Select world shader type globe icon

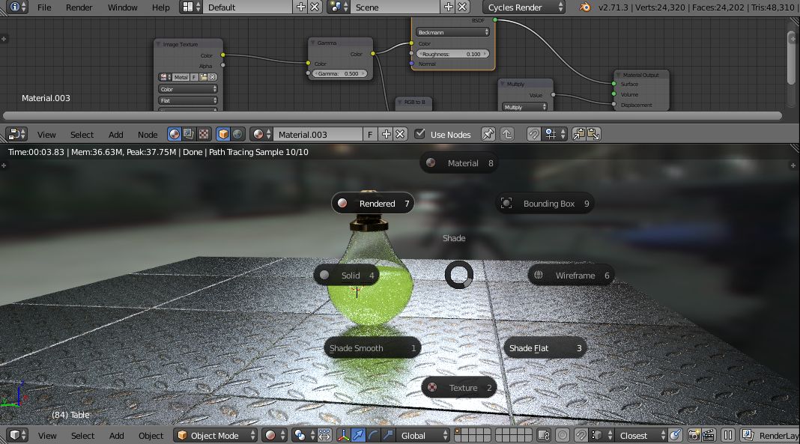(237, 134)
